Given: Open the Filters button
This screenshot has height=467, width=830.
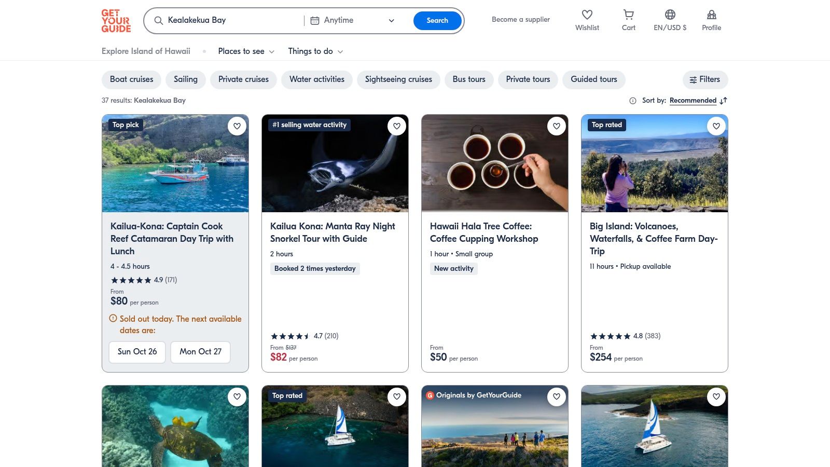Looking at the screenshot, I should tap(705, 79).
